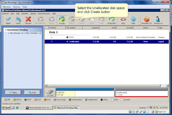The width and height of the screenshot is (172, 115).
Task: Open VirtualBox Devices menu
Action: (x=17, y=7)
